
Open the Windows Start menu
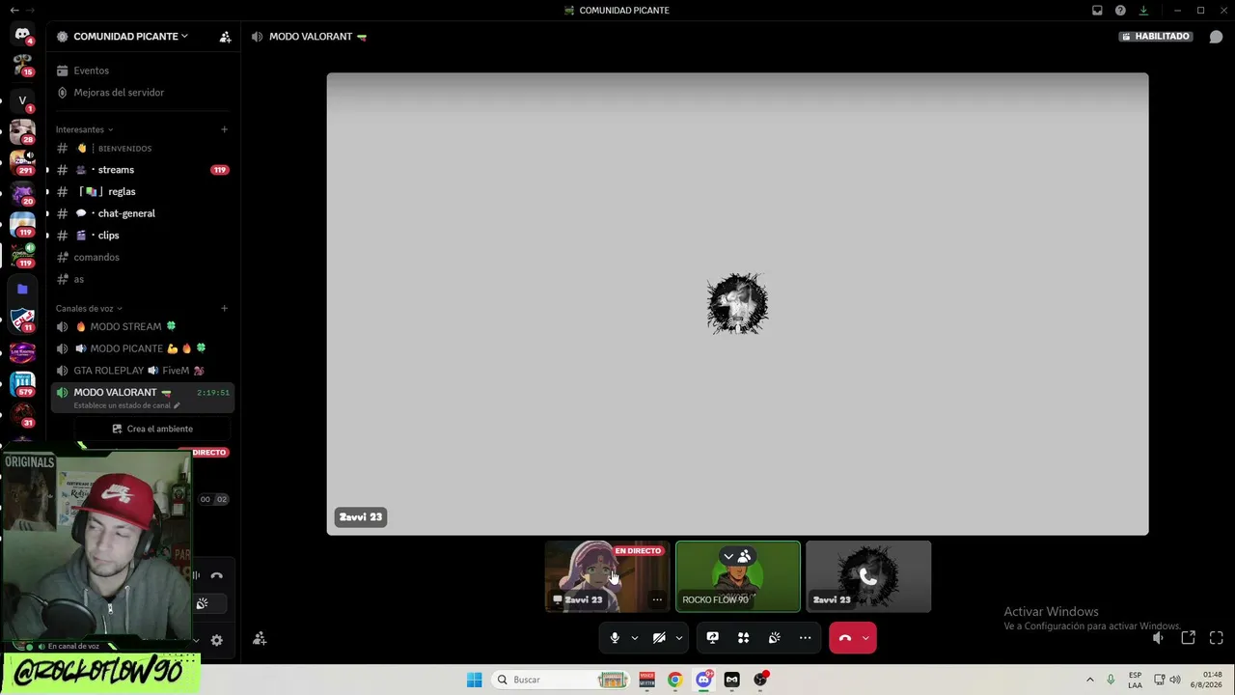click(x=474, y=680)
